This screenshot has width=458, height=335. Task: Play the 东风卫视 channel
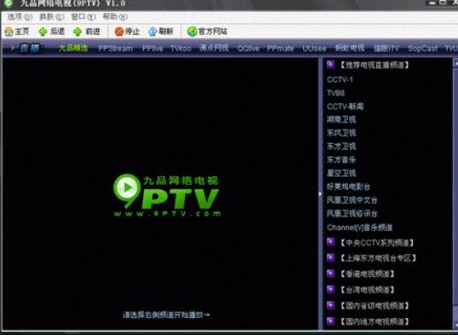pyautogui.click(x=341, y=133)
